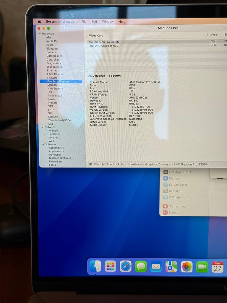Open Photos from the Dock
Viewport: 227px width, 303px height.
[x=187, y=267]
